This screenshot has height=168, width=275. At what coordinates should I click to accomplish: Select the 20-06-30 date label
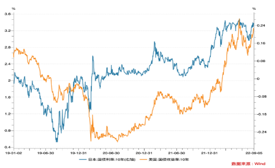tap(111, 153)
